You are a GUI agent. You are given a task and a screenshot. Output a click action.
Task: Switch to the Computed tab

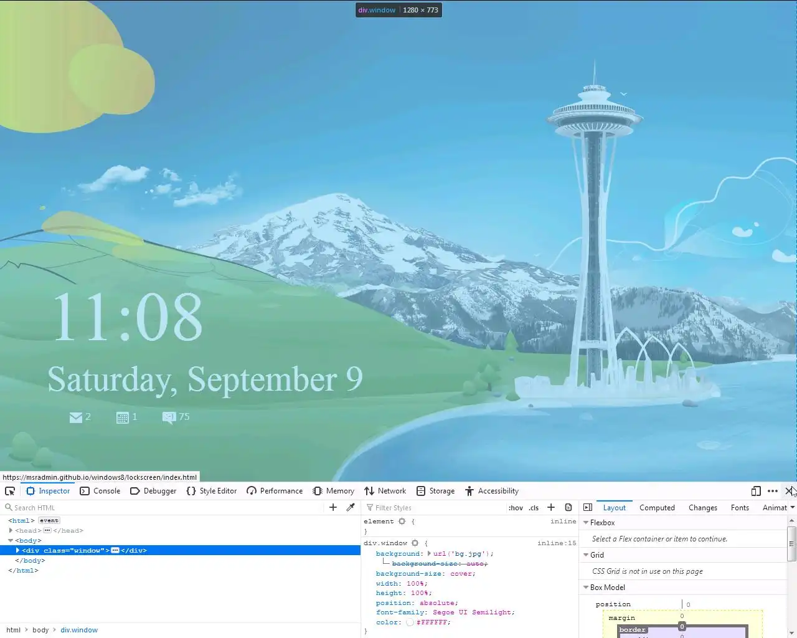pos(657,508)
